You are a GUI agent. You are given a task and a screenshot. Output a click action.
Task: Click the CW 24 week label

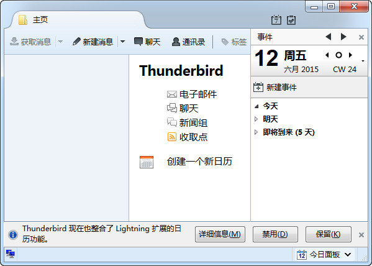coord(345,70)
